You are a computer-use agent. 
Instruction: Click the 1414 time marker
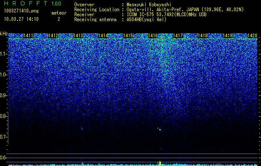click(x=103, y=36)
